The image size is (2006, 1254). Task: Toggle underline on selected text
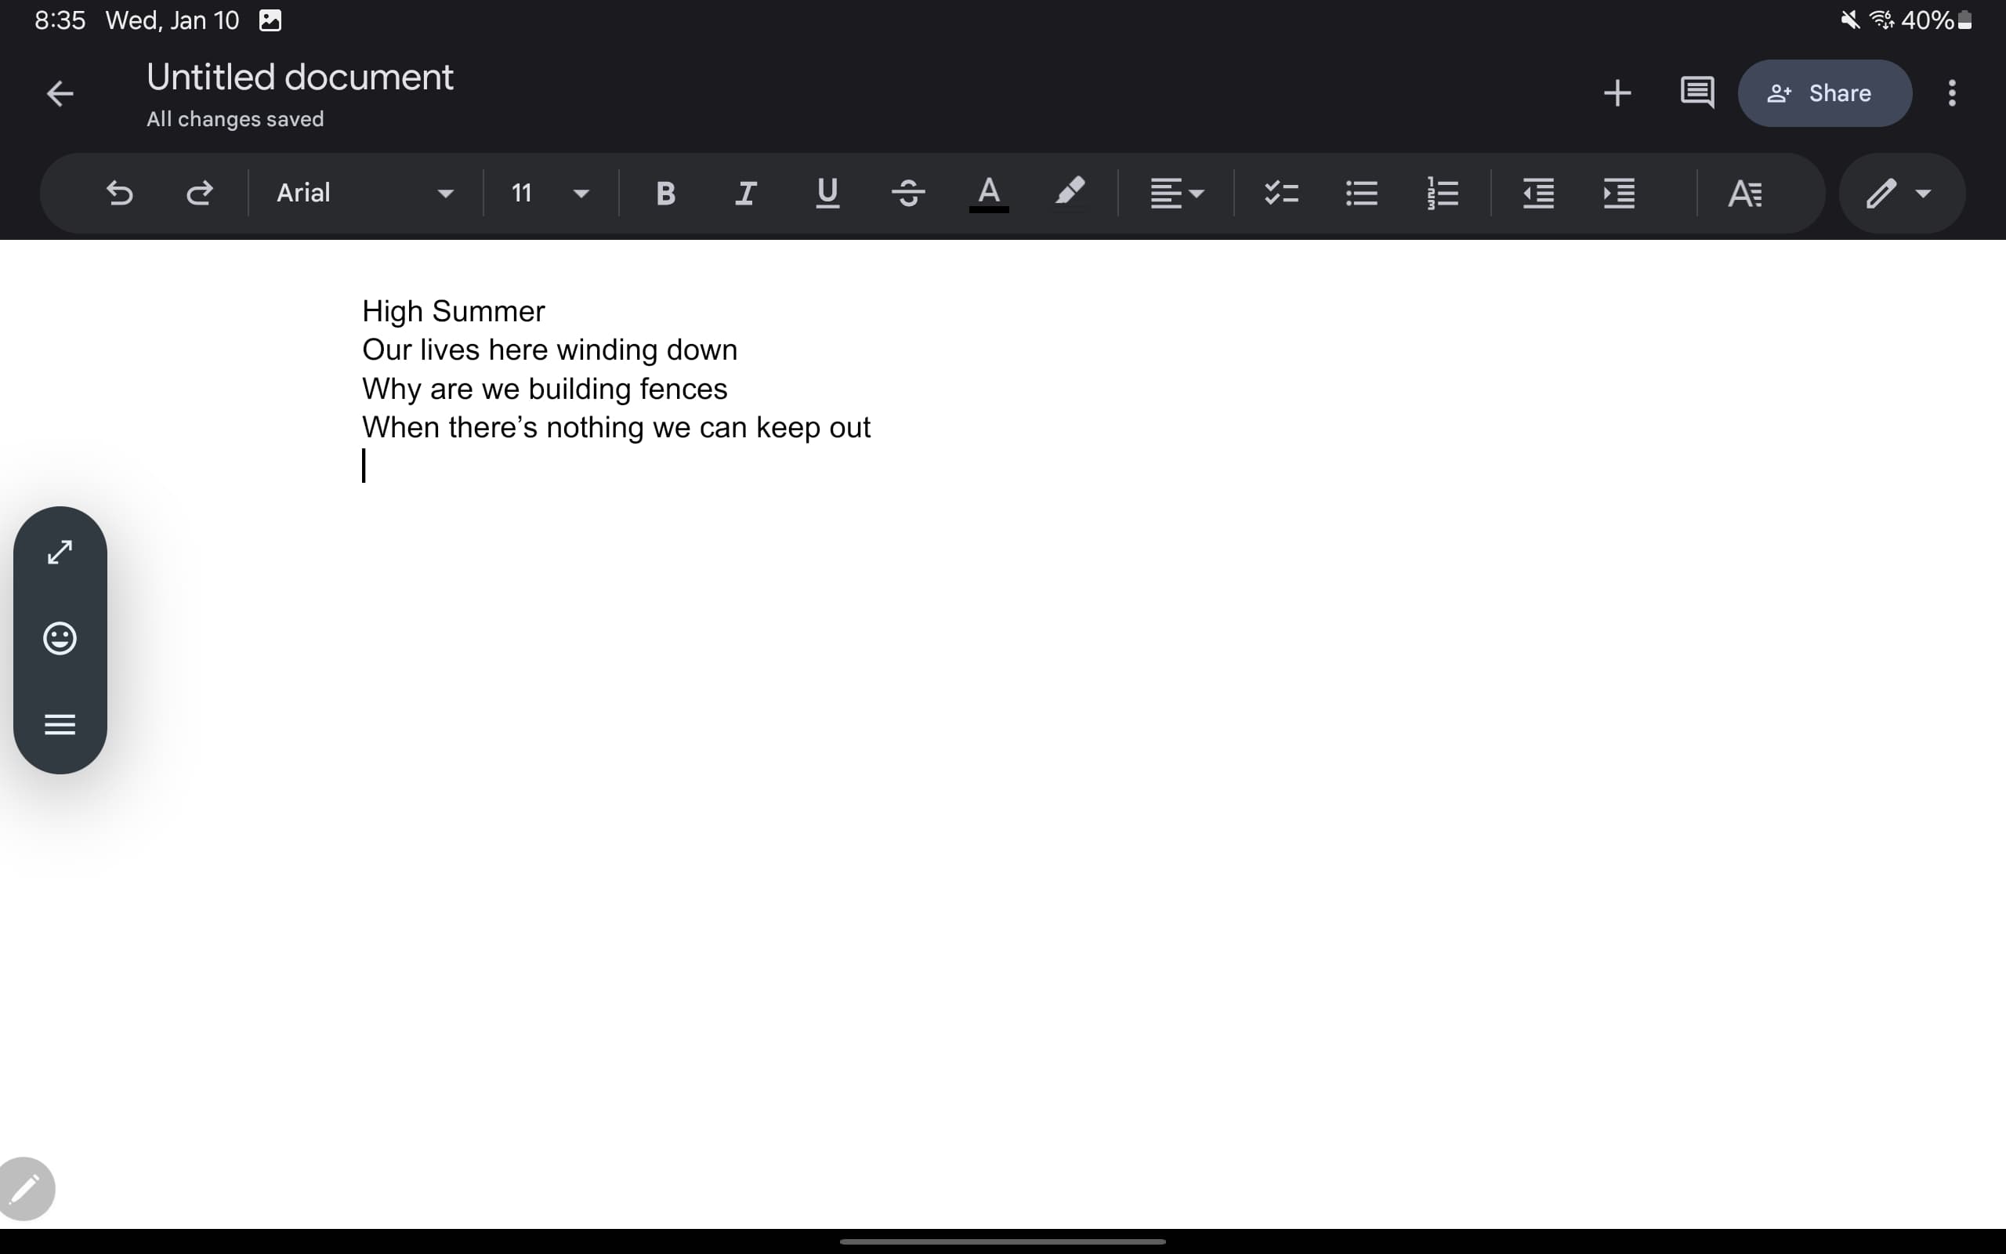point(827,194)
